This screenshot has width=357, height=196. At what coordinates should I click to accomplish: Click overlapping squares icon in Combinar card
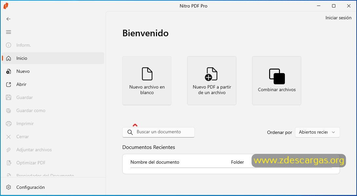[277, 76]
